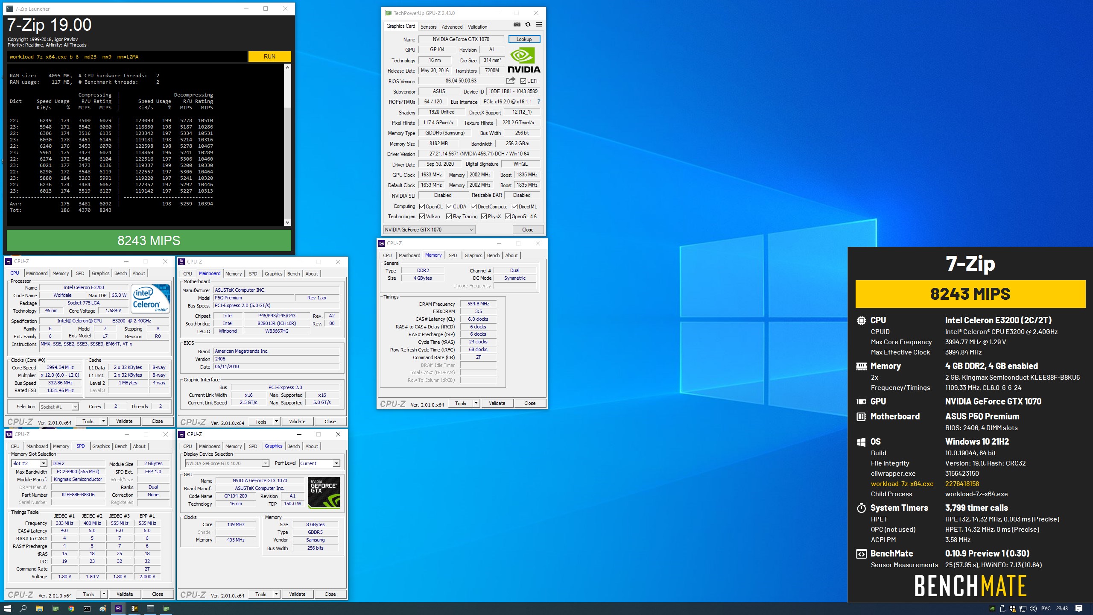Switch to the GPU-Z Validation tab

[x=477, y=26]
